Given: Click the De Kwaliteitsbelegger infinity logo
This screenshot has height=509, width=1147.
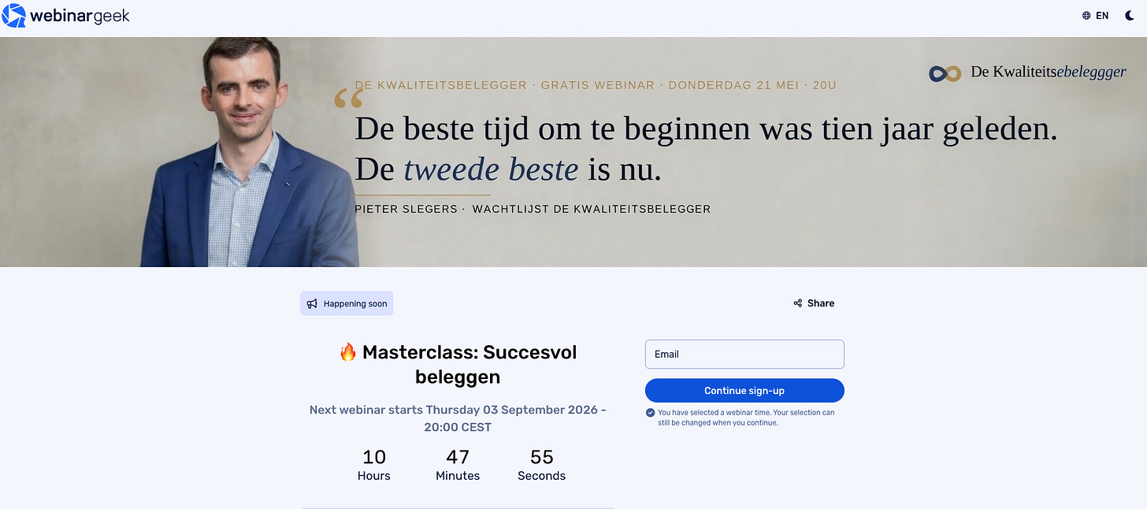Looking at the screenshot, I should [x=945, y=73].
